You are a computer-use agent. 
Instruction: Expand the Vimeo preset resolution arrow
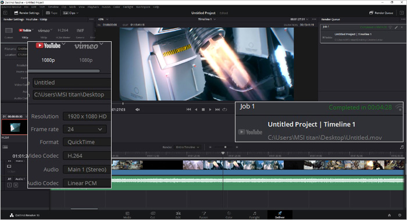click(51, 30)
